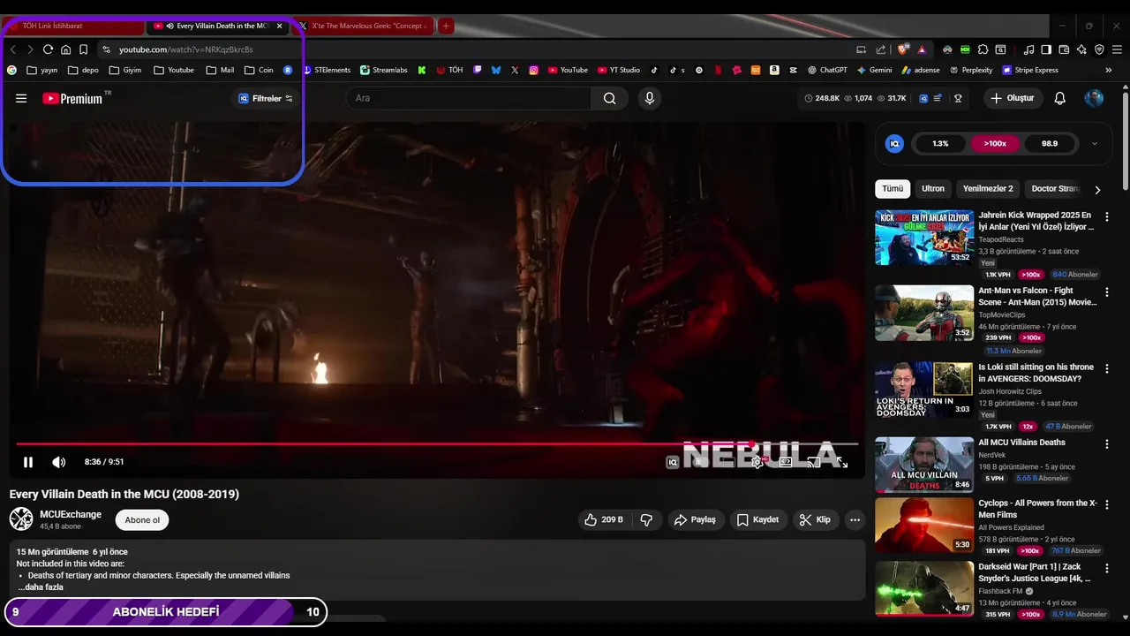This screenshot has width=1130, height=636.
Task: Open the Instagram bookmark icon
Action: point(533,70)
